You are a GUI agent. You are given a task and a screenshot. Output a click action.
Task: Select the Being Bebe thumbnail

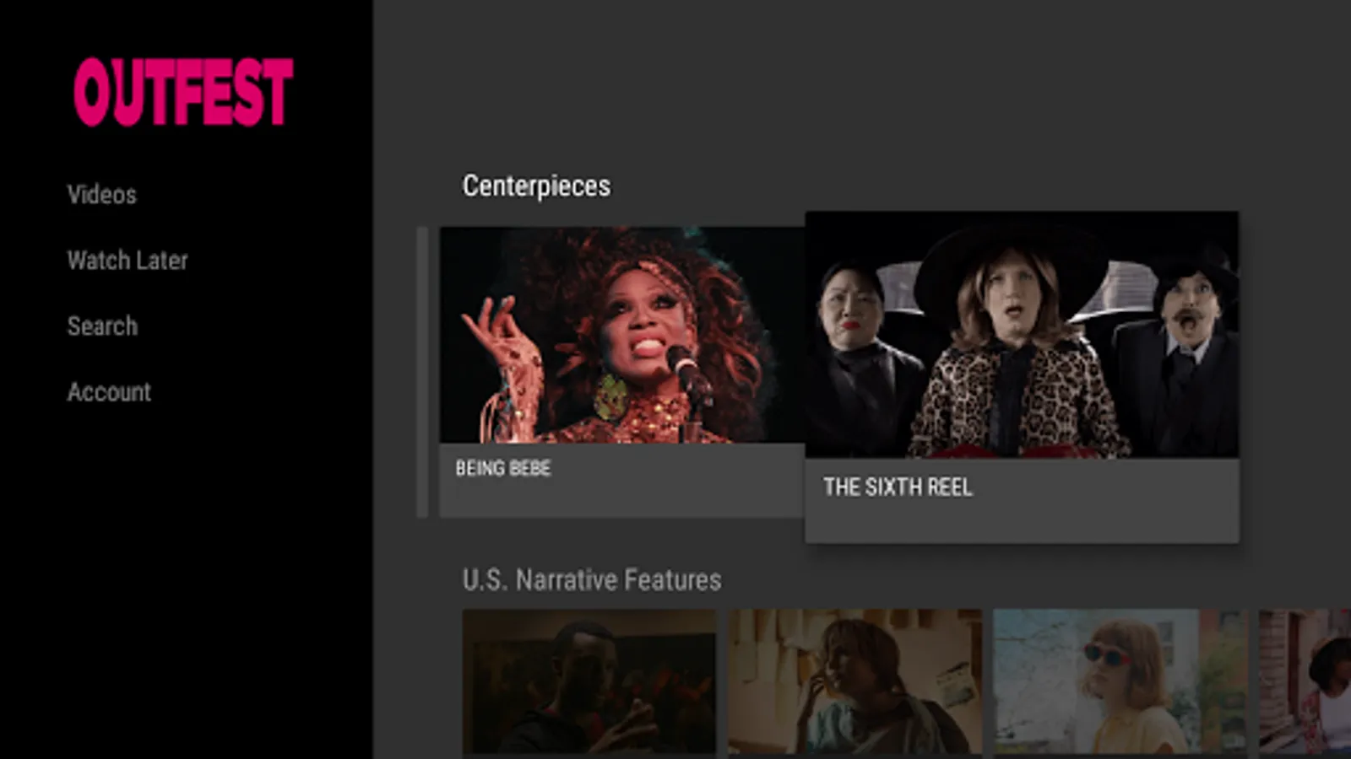tap(622, 335)
